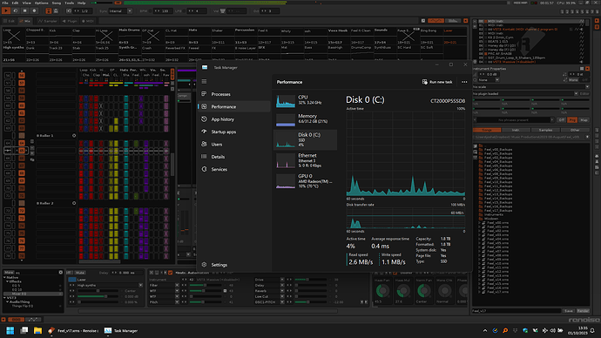Image resolution: width=601 pixels, height=338 pixels.
Task: Click the Pitch parameter slider
Action: pos(205,302)
